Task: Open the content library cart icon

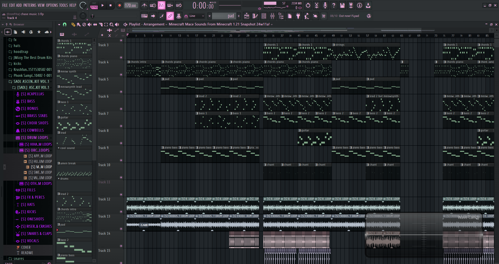Action: (324, 16)
